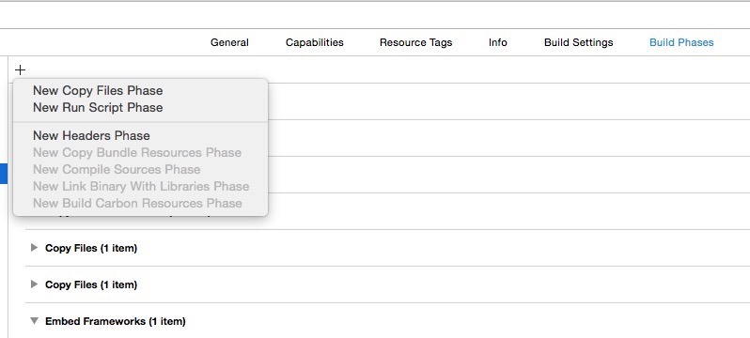Collapse the Embed Frameworks disclosure triangle
750x338 pixels.
click(34, 321)
